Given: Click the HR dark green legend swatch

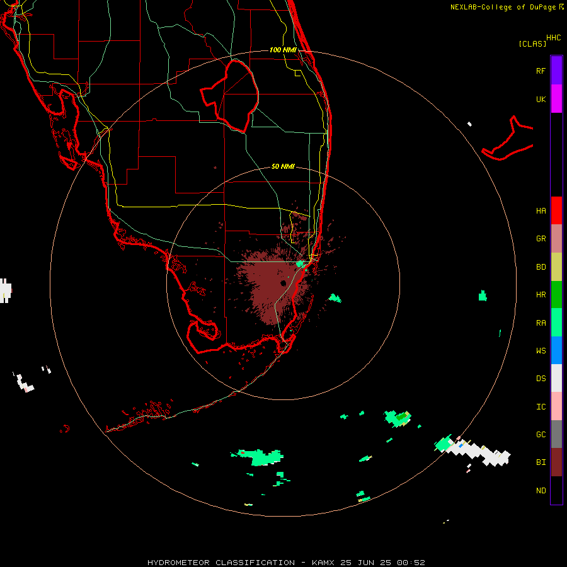Looking at the screenshot, I should coord(556,294).
